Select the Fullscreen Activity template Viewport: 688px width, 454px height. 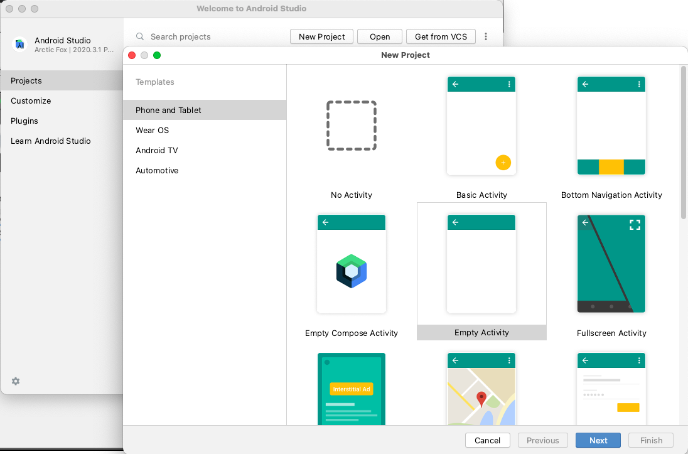click(x=611, y=264)
